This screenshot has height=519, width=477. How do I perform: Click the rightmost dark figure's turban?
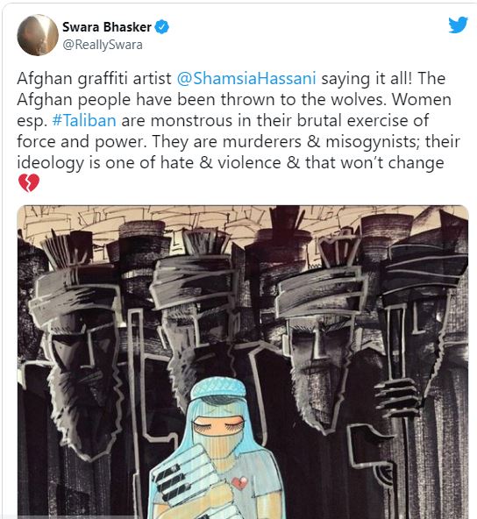coord(425,268)
